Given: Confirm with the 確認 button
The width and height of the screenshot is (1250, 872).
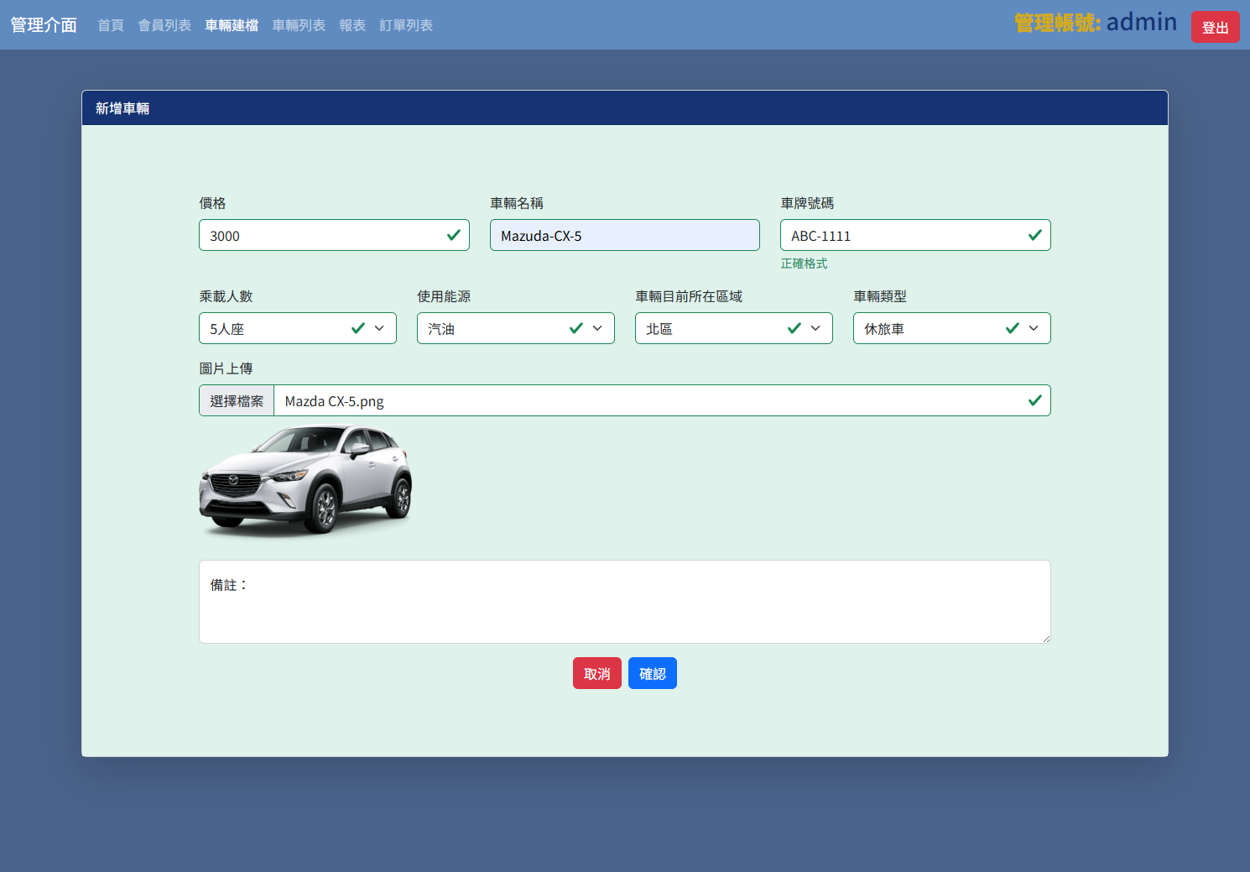Looking at the screenshot, I should [653, 673].
